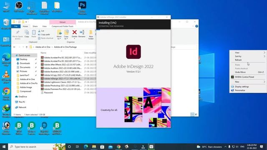Image resolution: width=267 pixels, height=150 pixels.
Task: Click Explorer Back navigation arrow
Action: [15, 47]
